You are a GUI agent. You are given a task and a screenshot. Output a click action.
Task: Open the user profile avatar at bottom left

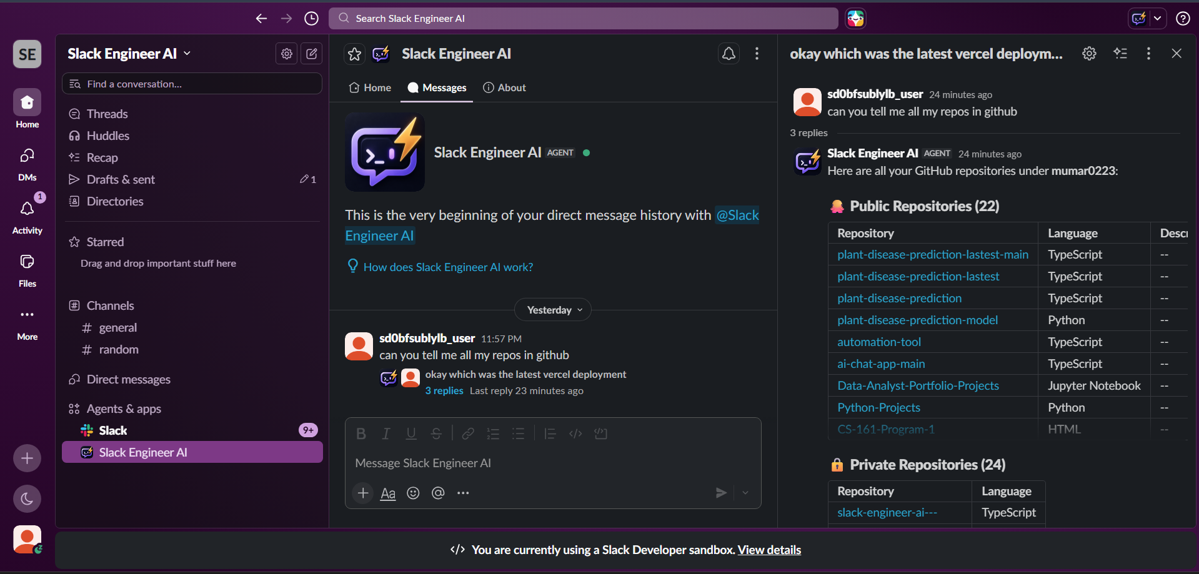[27, 539]
